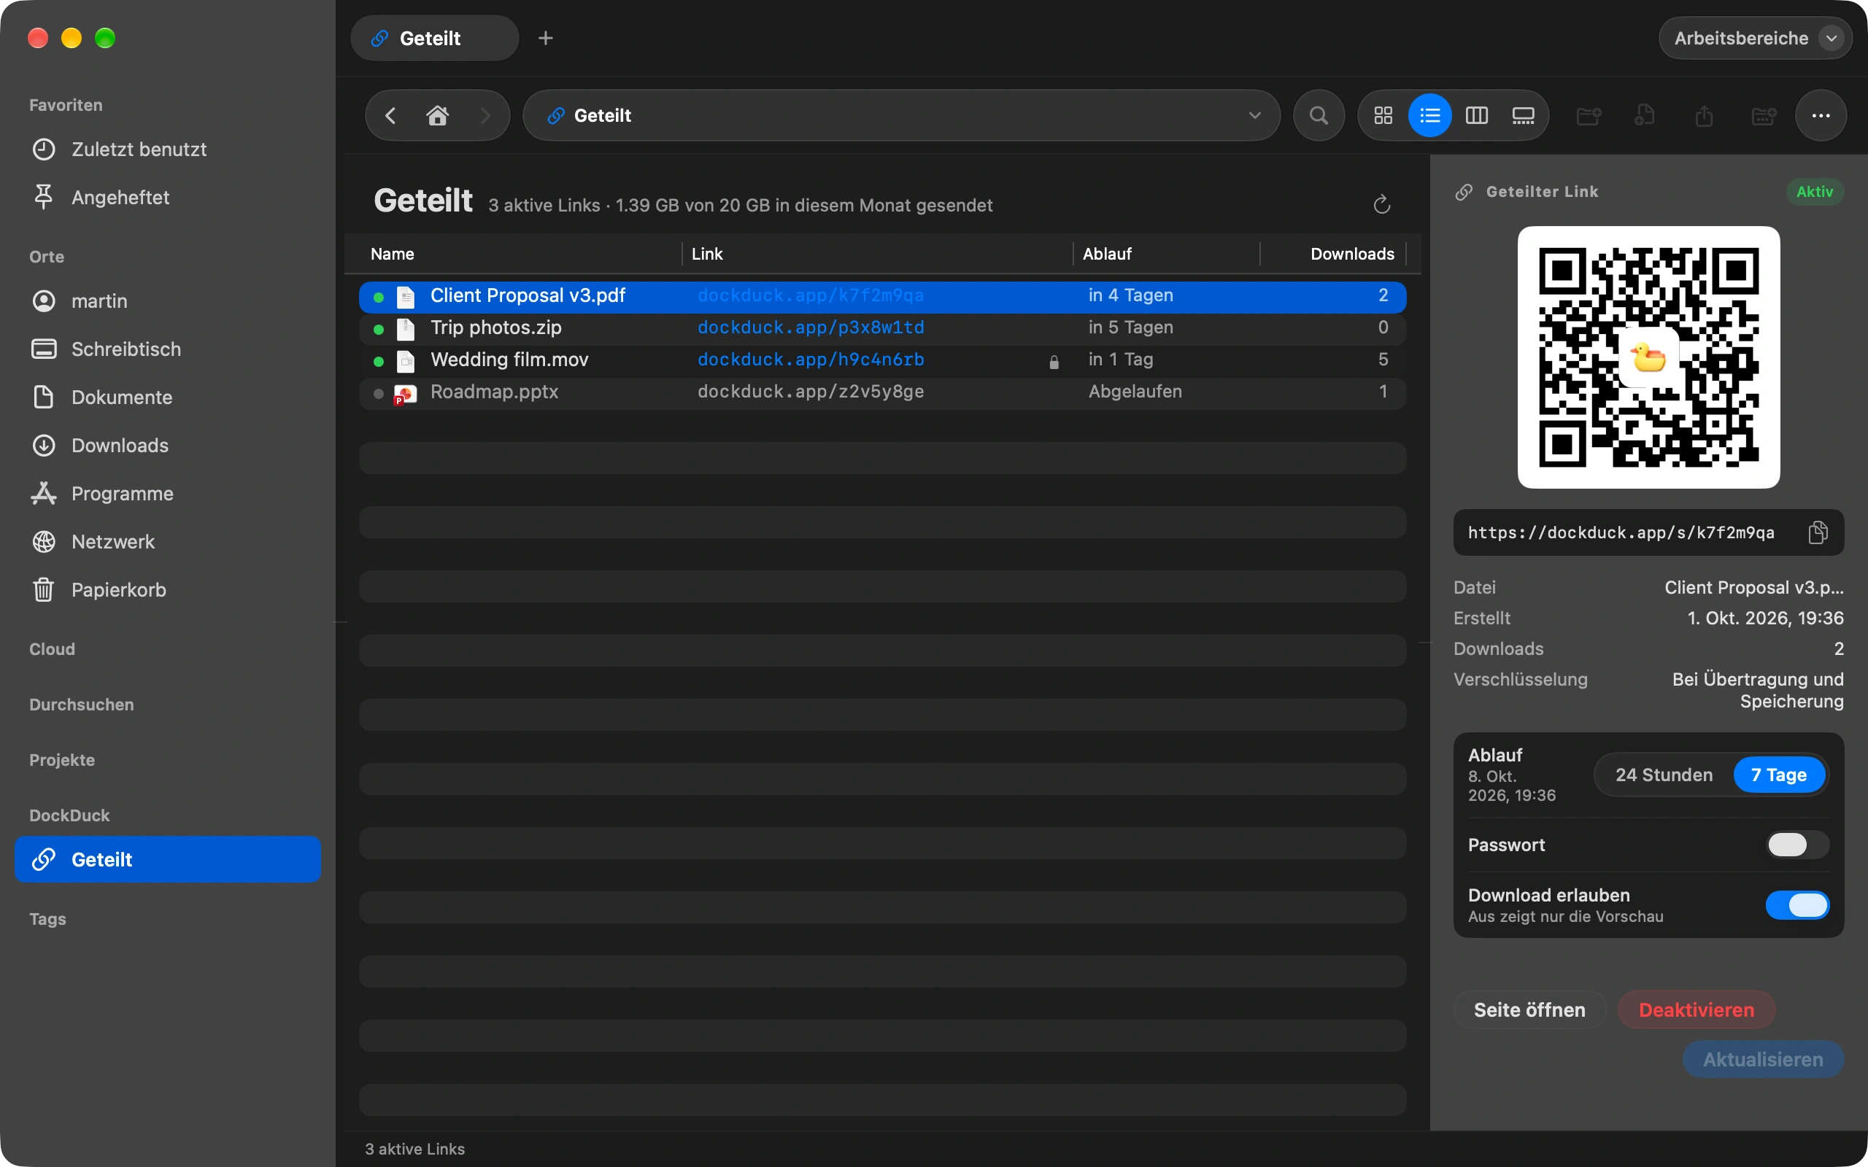Switch to icon grid view
Image resolution: width=1868 pixels, height=1167 pixels.
pyautogui.click(x=1383, y=116)
